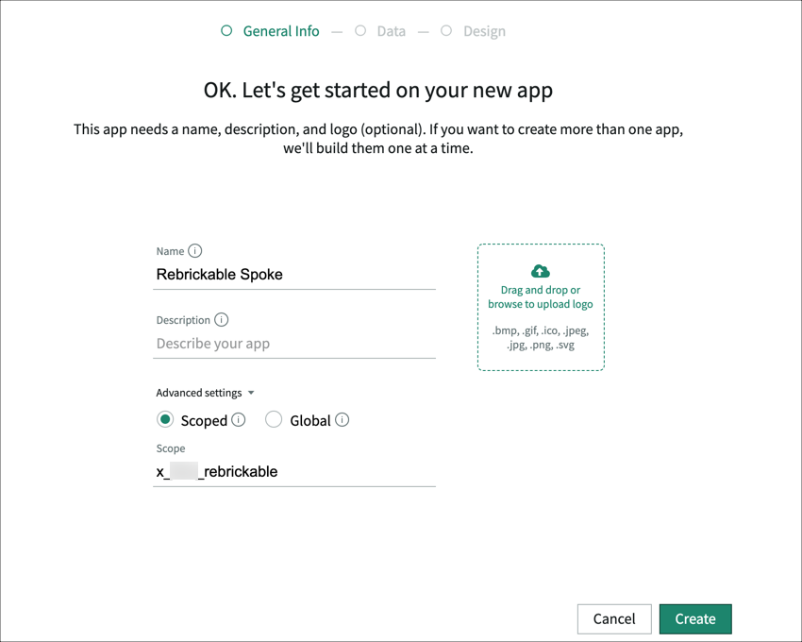Viewport: 802px width, 642px height.
Task: Click the Data step circle
Action: click(x=359, y=30)
